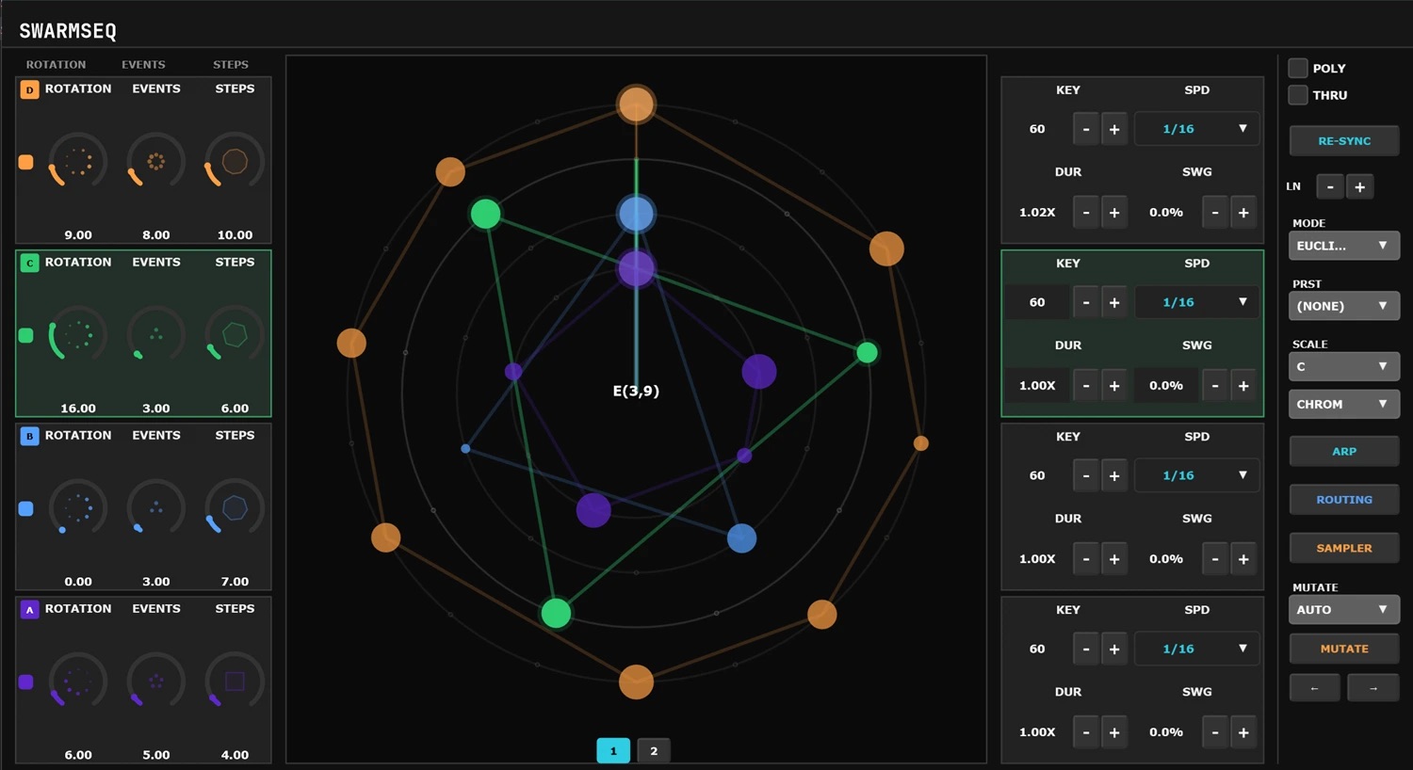Viewport: 1413px width, 770px height.
Task: Click the RE-SYNC button
Action: pyautogui.click(x=1344, y=141)
